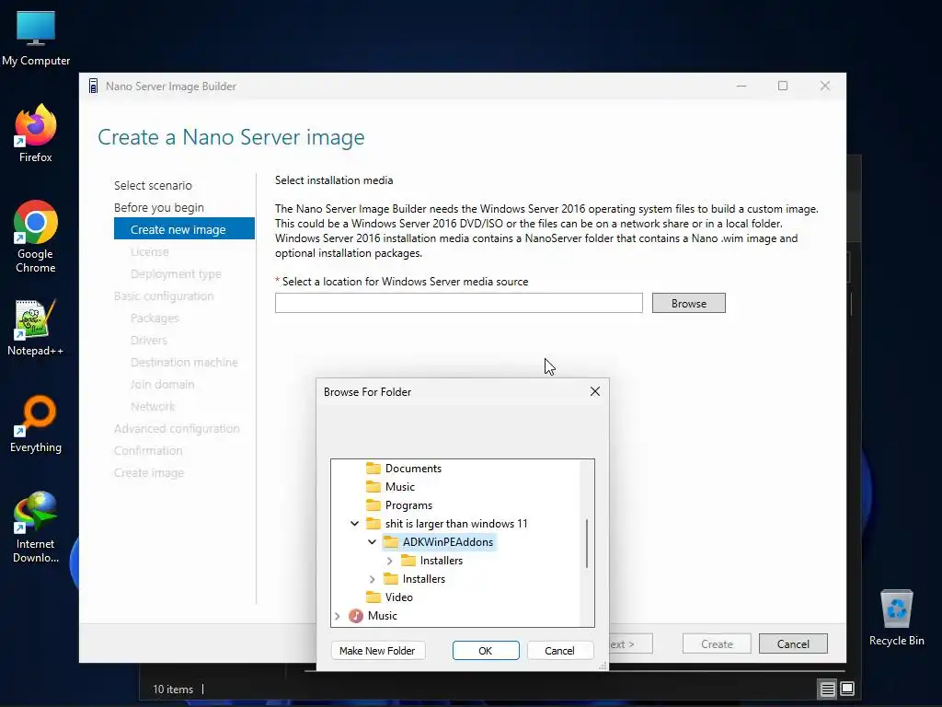
Task: Click the Browse button
Action: click(688, 303)
